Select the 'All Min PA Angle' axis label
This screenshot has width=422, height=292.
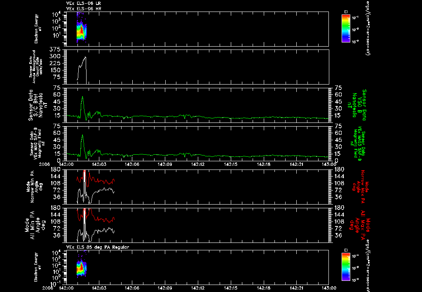click(x=35, y=225)
